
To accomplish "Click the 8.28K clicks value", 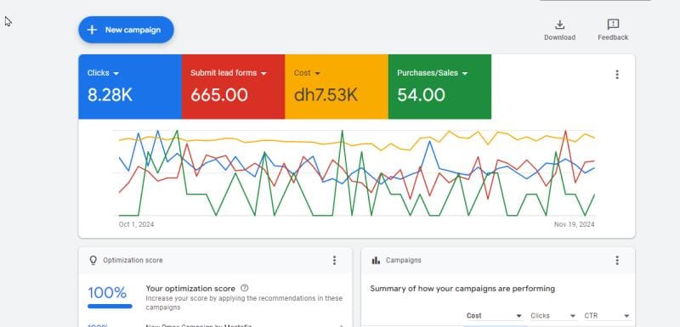I will tap(110, 95).
